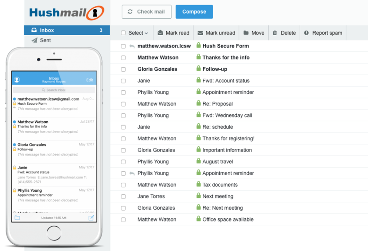Tap matthew.watson.lcsw@gmail.com on phone
Screen dimensions: 368x251
pos(48,99)
